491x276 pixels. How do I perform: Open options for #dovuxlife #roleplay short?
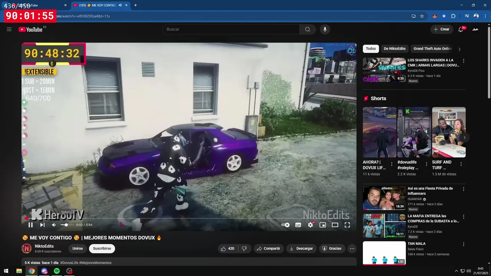(426, 164)
